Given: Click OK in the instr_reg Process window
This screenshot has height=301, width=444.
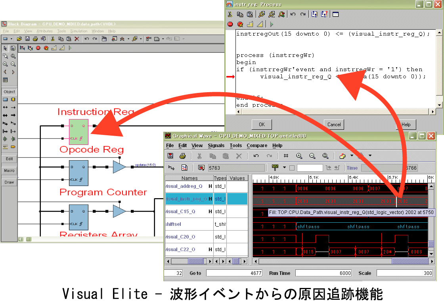Looking at the screenshot, I should point(262,124).
